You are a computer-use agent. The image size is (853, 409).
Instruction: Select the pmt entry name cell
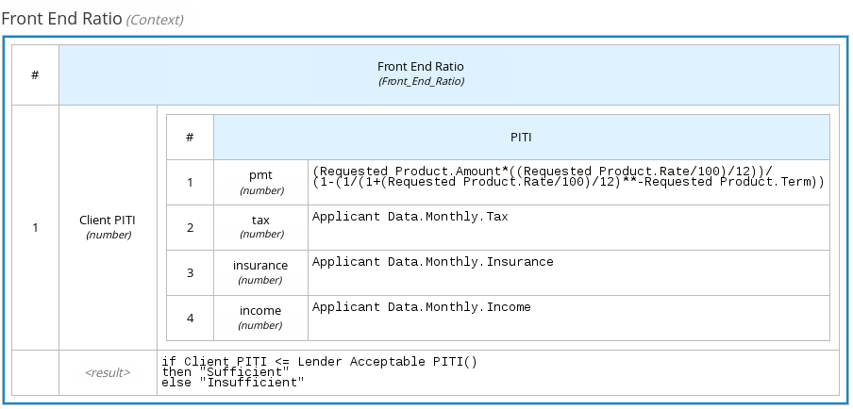click(260, 182)
